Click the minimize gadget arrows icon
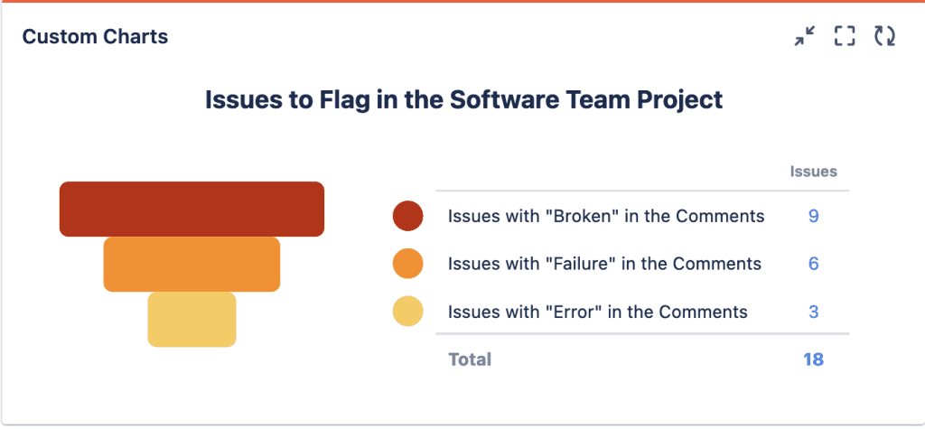Viewport: 925px width, 429px height. click(804, 36)
